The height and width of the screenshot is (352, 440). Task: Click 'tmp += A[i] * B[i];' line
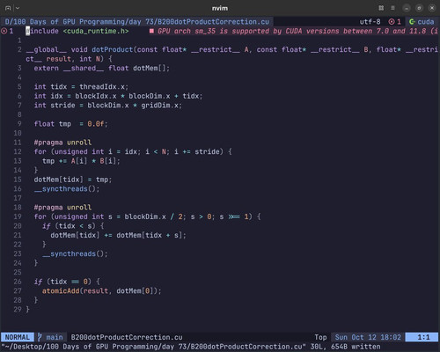coord(81,161)
